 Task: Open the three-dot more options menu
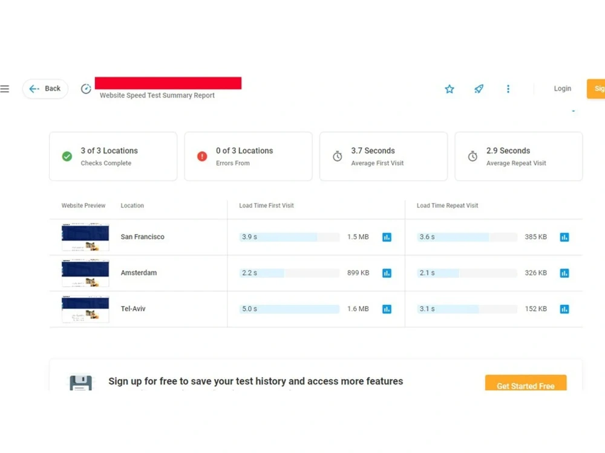(x=508, y=89)
